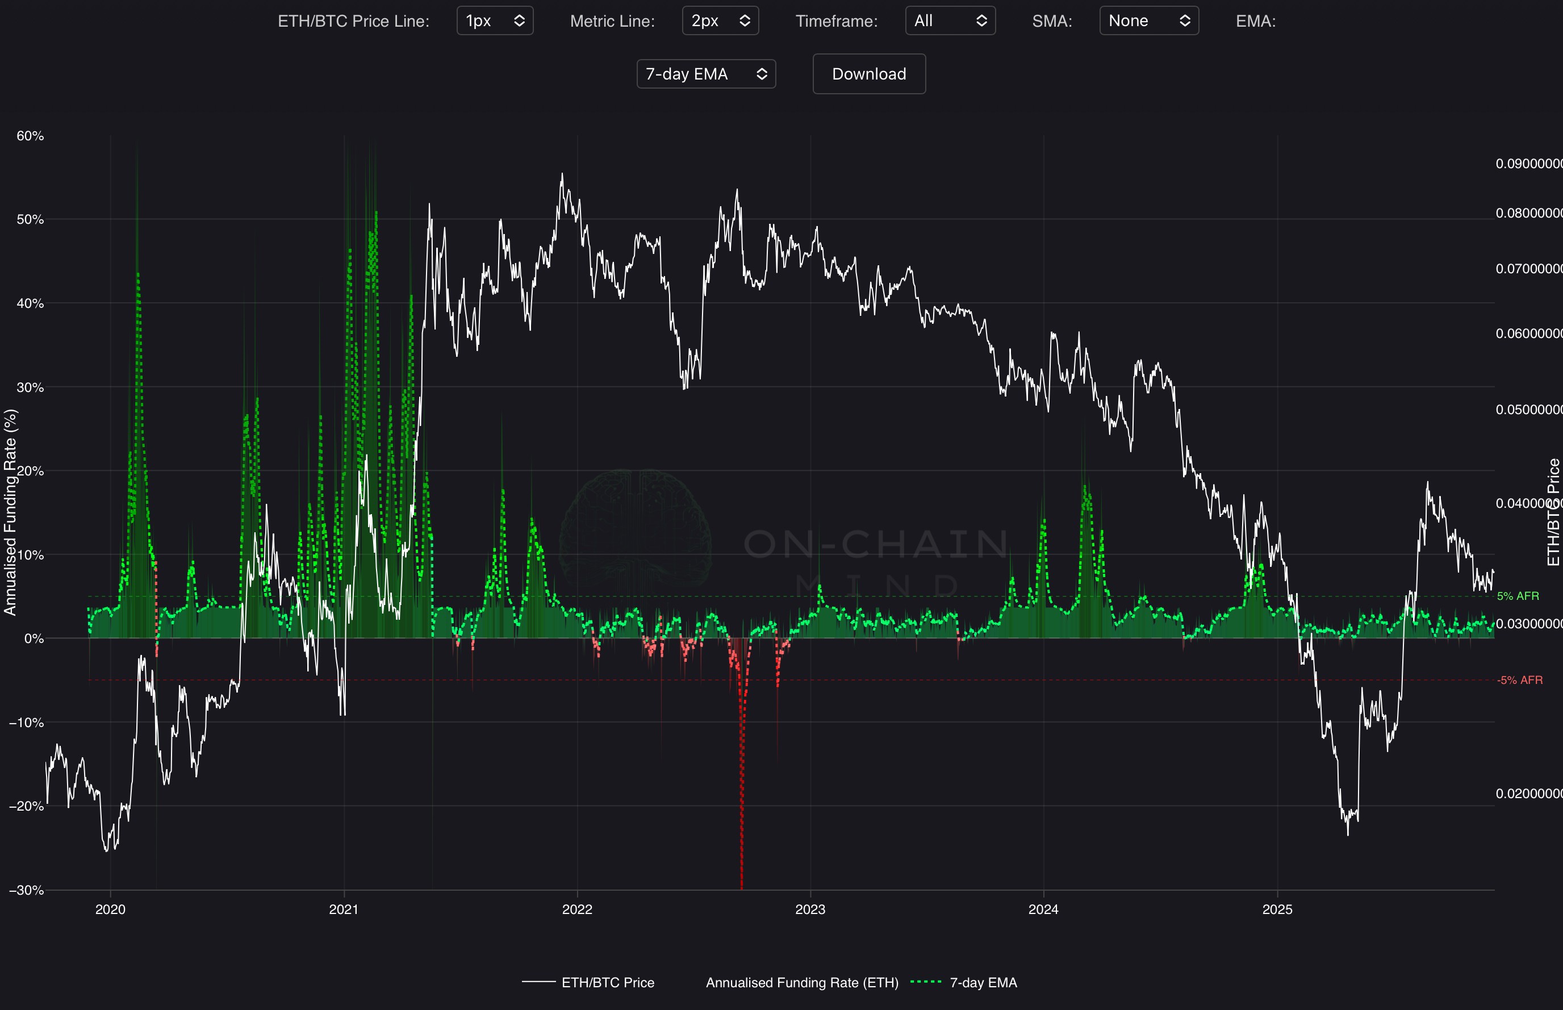The image size is (1563, 1010).
Task: Toggle 7-day EMA legend entry
Action: (983, 983)
